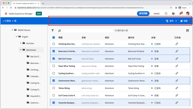Click the zoom magnifier in address bar
This screenshot has width=193, height=109.
[171, 8]
